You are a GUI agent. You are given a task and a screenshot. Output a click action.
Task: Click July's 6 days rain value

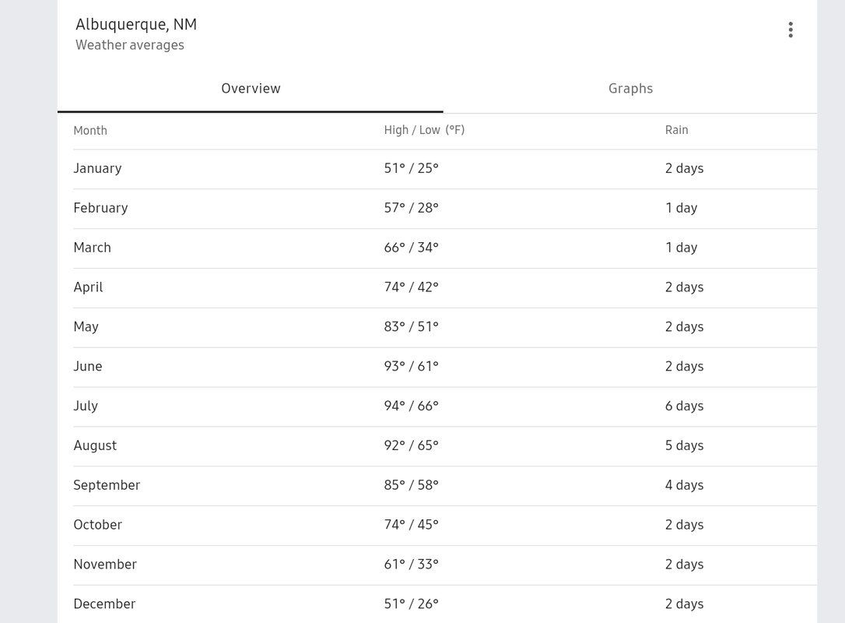[x=684, y=407]
